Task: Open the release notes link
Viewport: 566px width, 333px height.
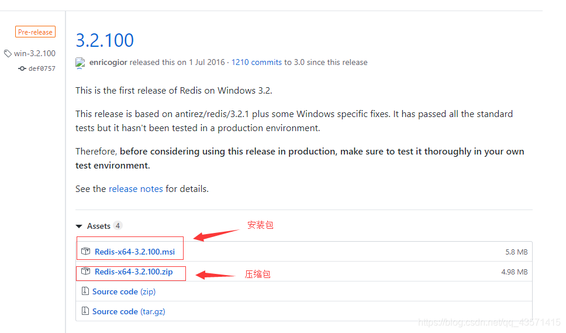Action: (x=136, y=189)
